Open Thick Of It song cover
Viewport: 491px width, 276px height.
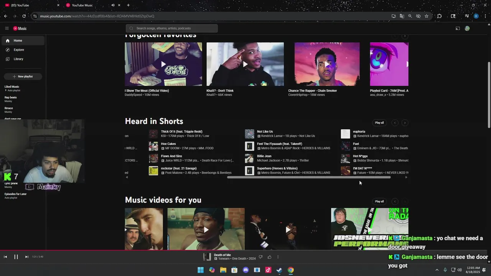[x=153, y=134]
